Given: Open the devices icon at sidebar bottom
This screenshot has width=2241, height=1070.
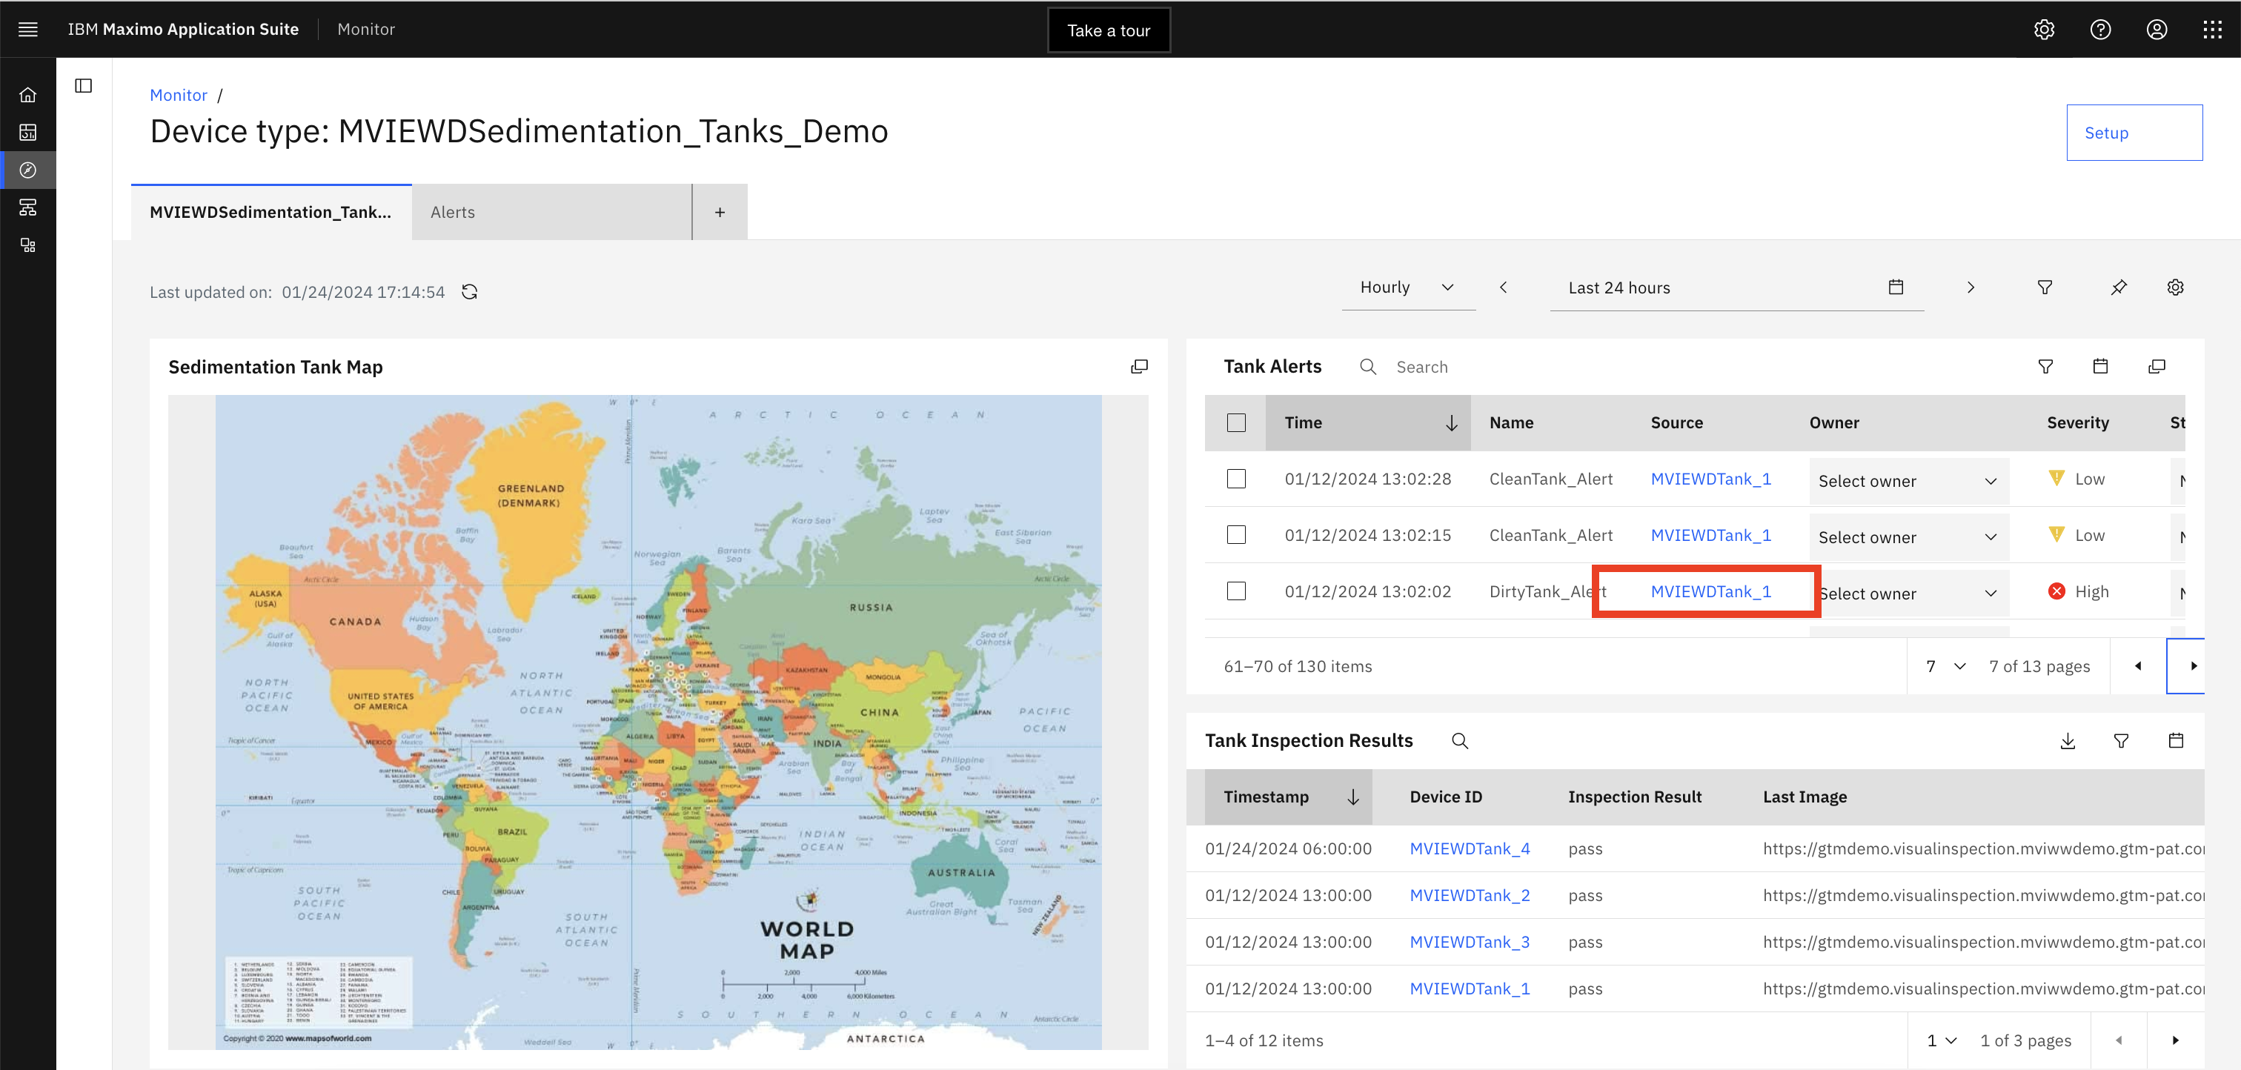Looking at the screenshot, I should coord(28,245).
